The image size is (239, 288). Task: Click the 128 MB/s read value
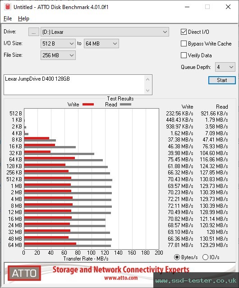[x=217, y=232]
